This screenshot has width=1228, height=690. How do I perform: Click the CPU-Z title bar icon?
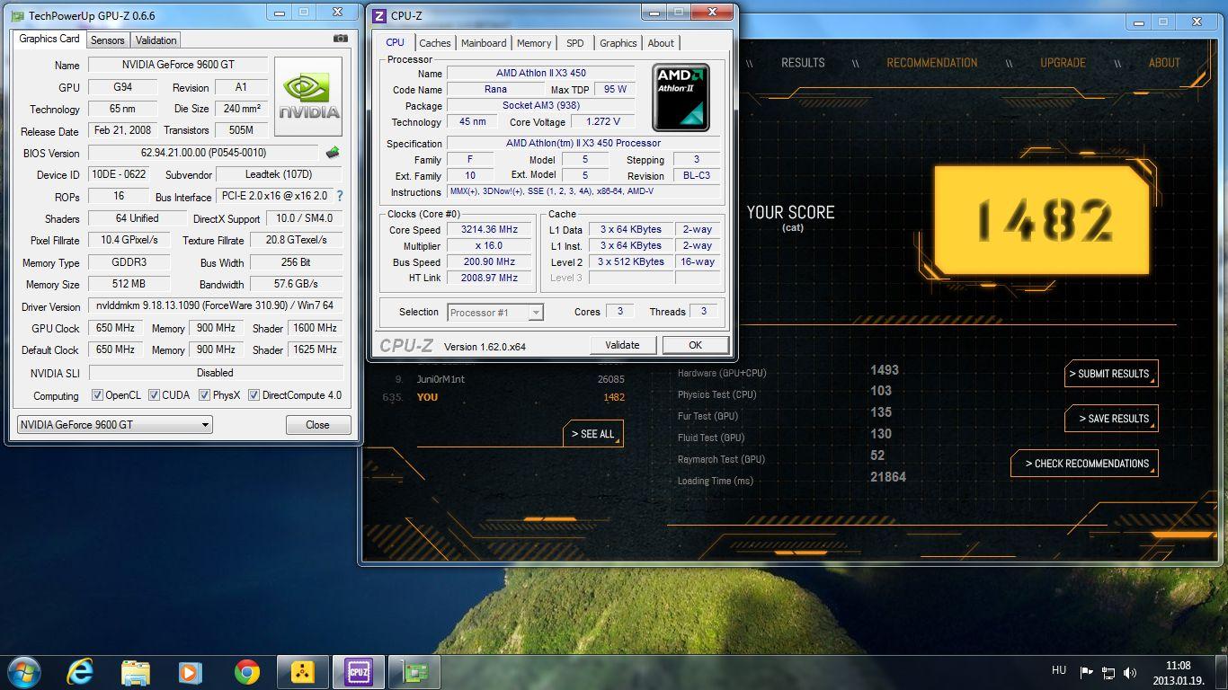[379, 15]
